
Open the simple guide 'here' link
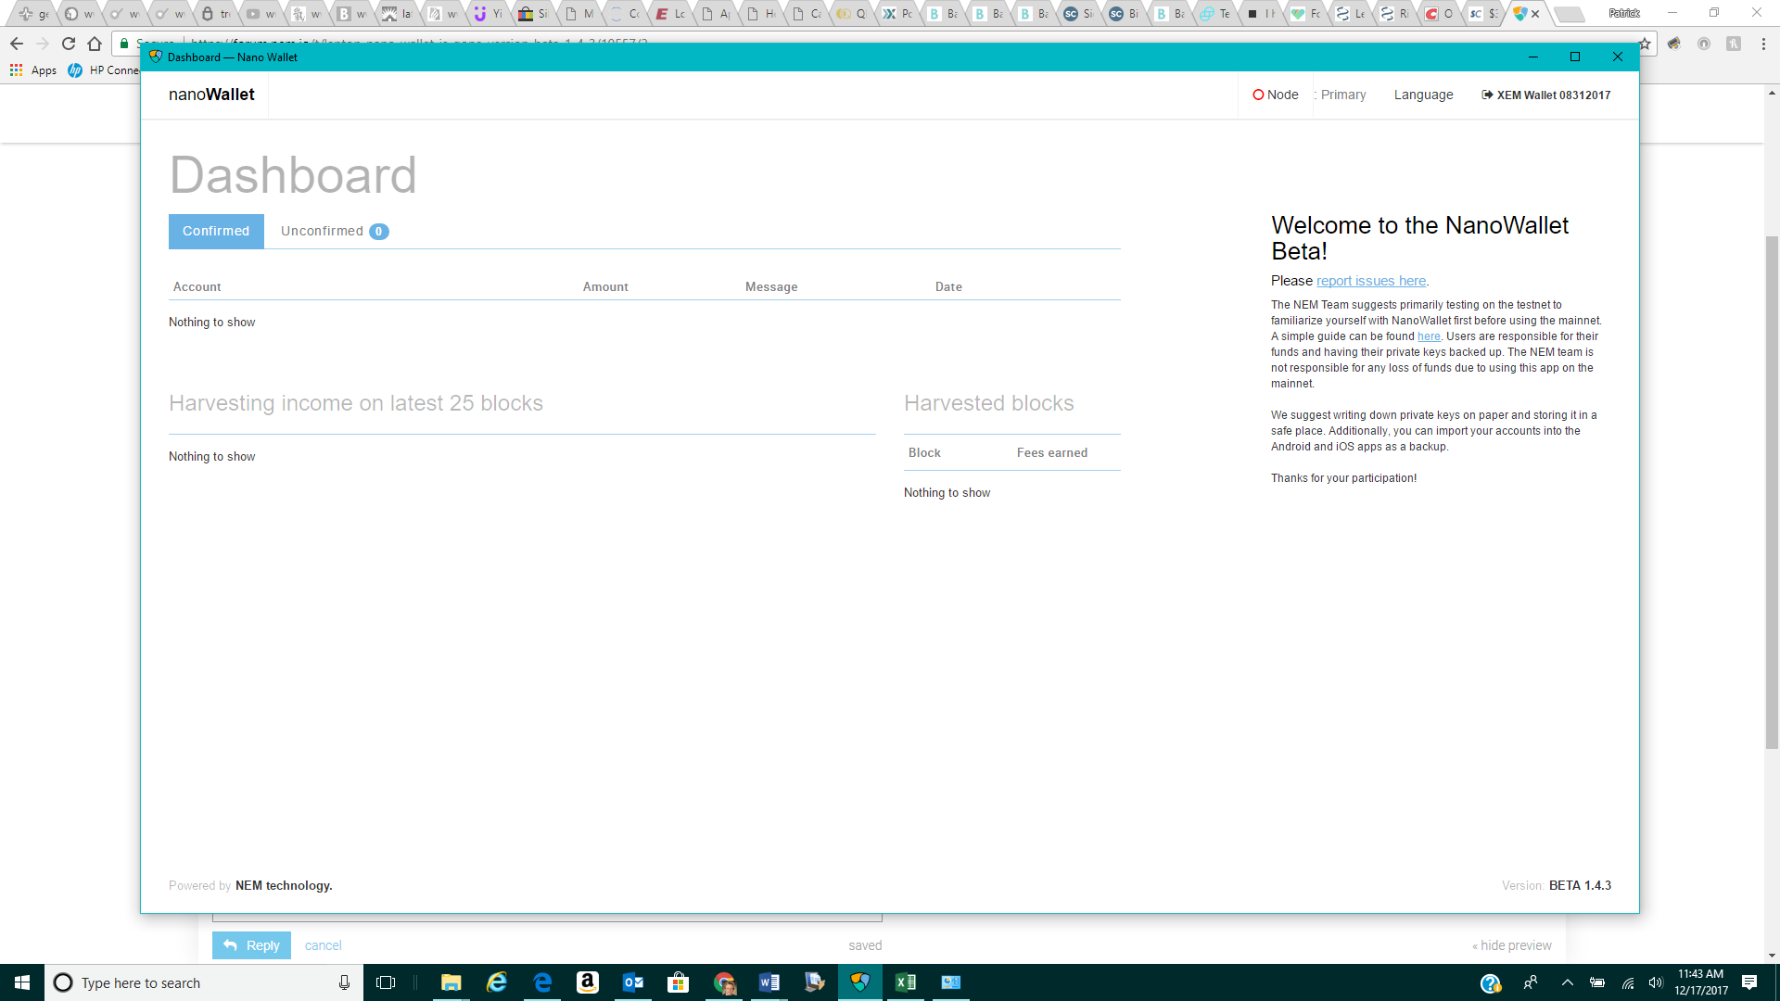click(1429, 336)
